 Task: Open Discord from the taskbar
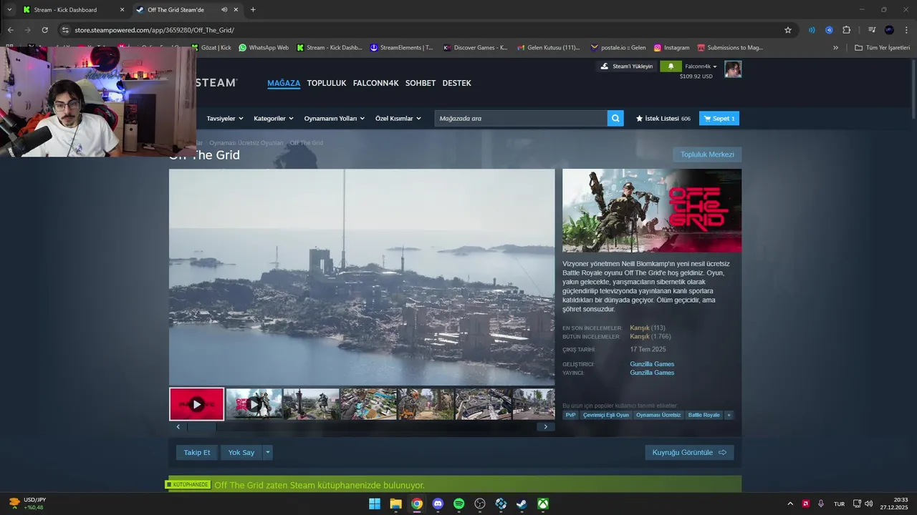click(438, 504)
